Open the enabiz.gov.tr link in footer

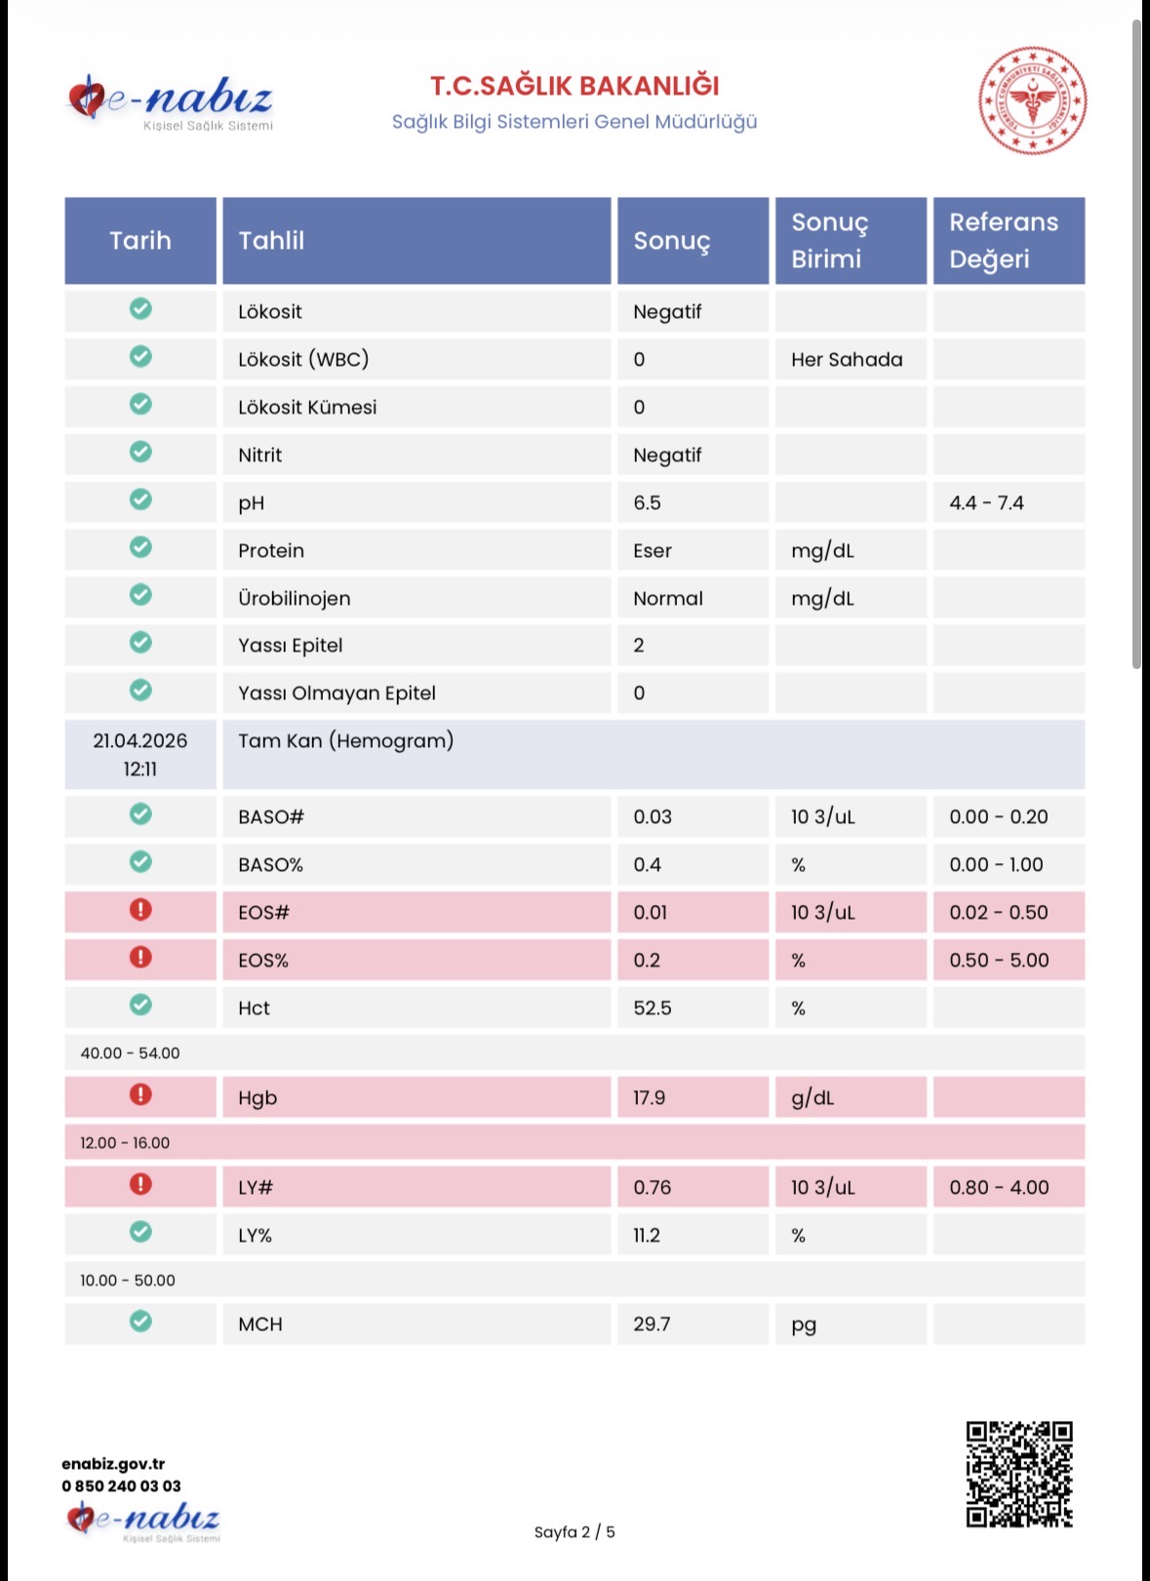click(113, 1463)
